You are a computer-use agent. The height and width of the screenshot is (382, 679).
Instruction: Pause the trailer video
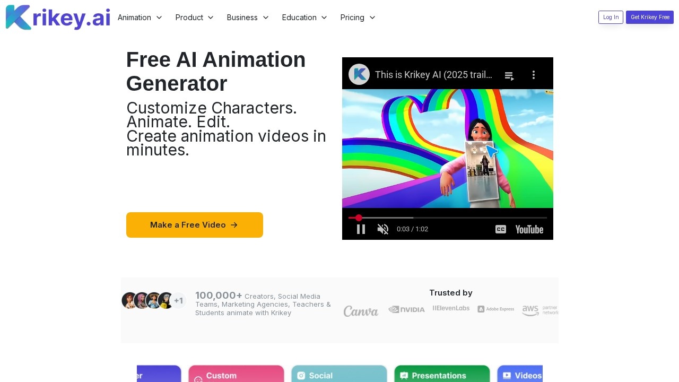(x=361, y=229)
